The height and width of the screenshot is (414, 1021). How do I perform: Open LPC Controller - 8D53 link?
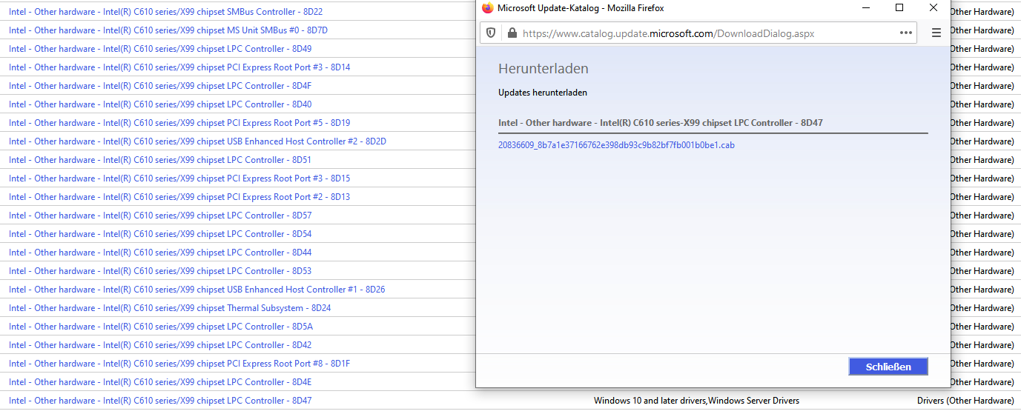[x=160, y=271]
